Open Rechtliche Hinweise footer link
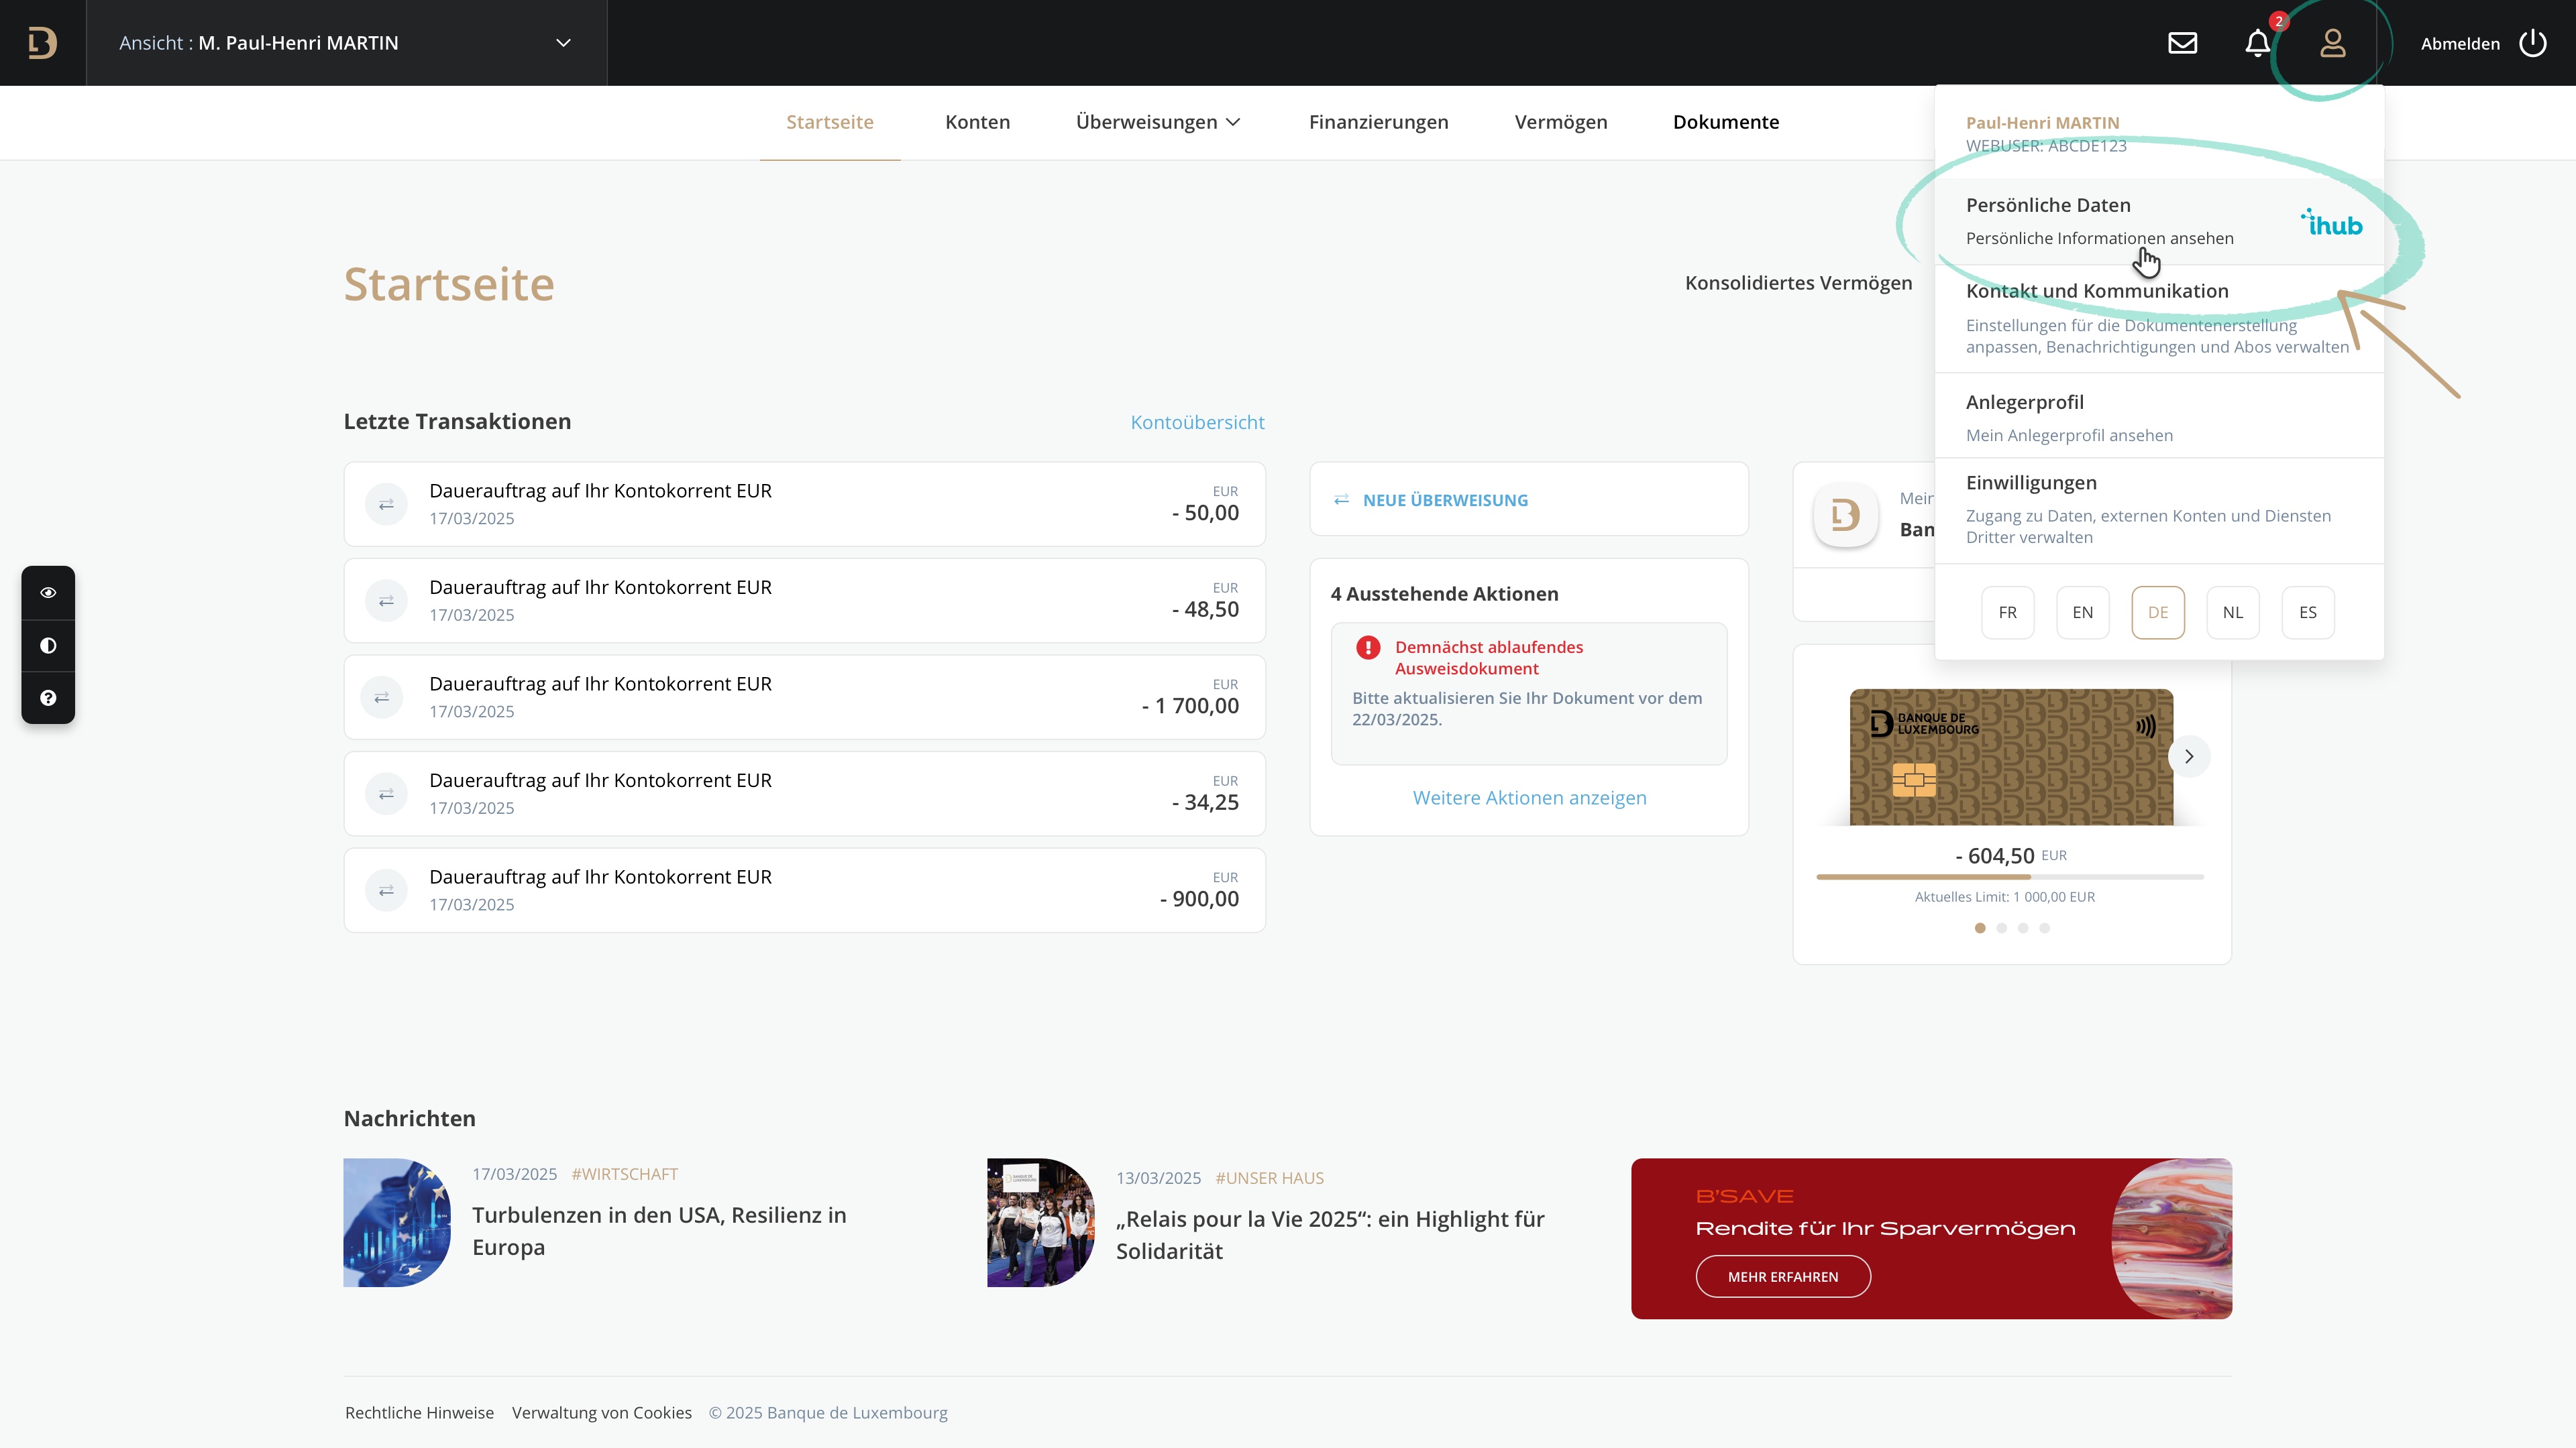The width and height of the screenshot is (2576, 1448). click(x=419, y=1413)
